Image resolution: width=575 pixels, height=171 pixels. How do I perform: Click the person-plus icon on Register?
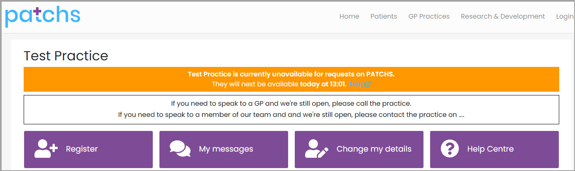click(x=46, y=149)
